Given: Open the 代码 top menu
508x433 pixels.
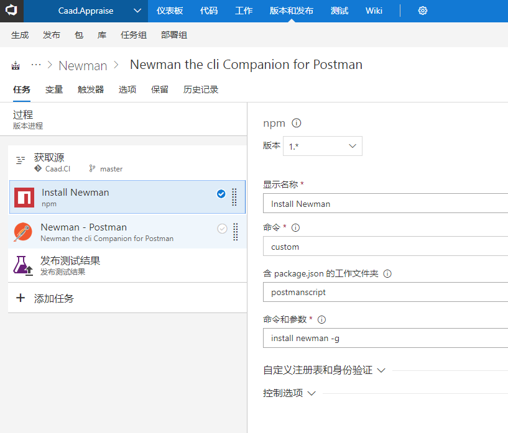Looking at the screenshot, I should pyautogui.click(x=209, y=11).
